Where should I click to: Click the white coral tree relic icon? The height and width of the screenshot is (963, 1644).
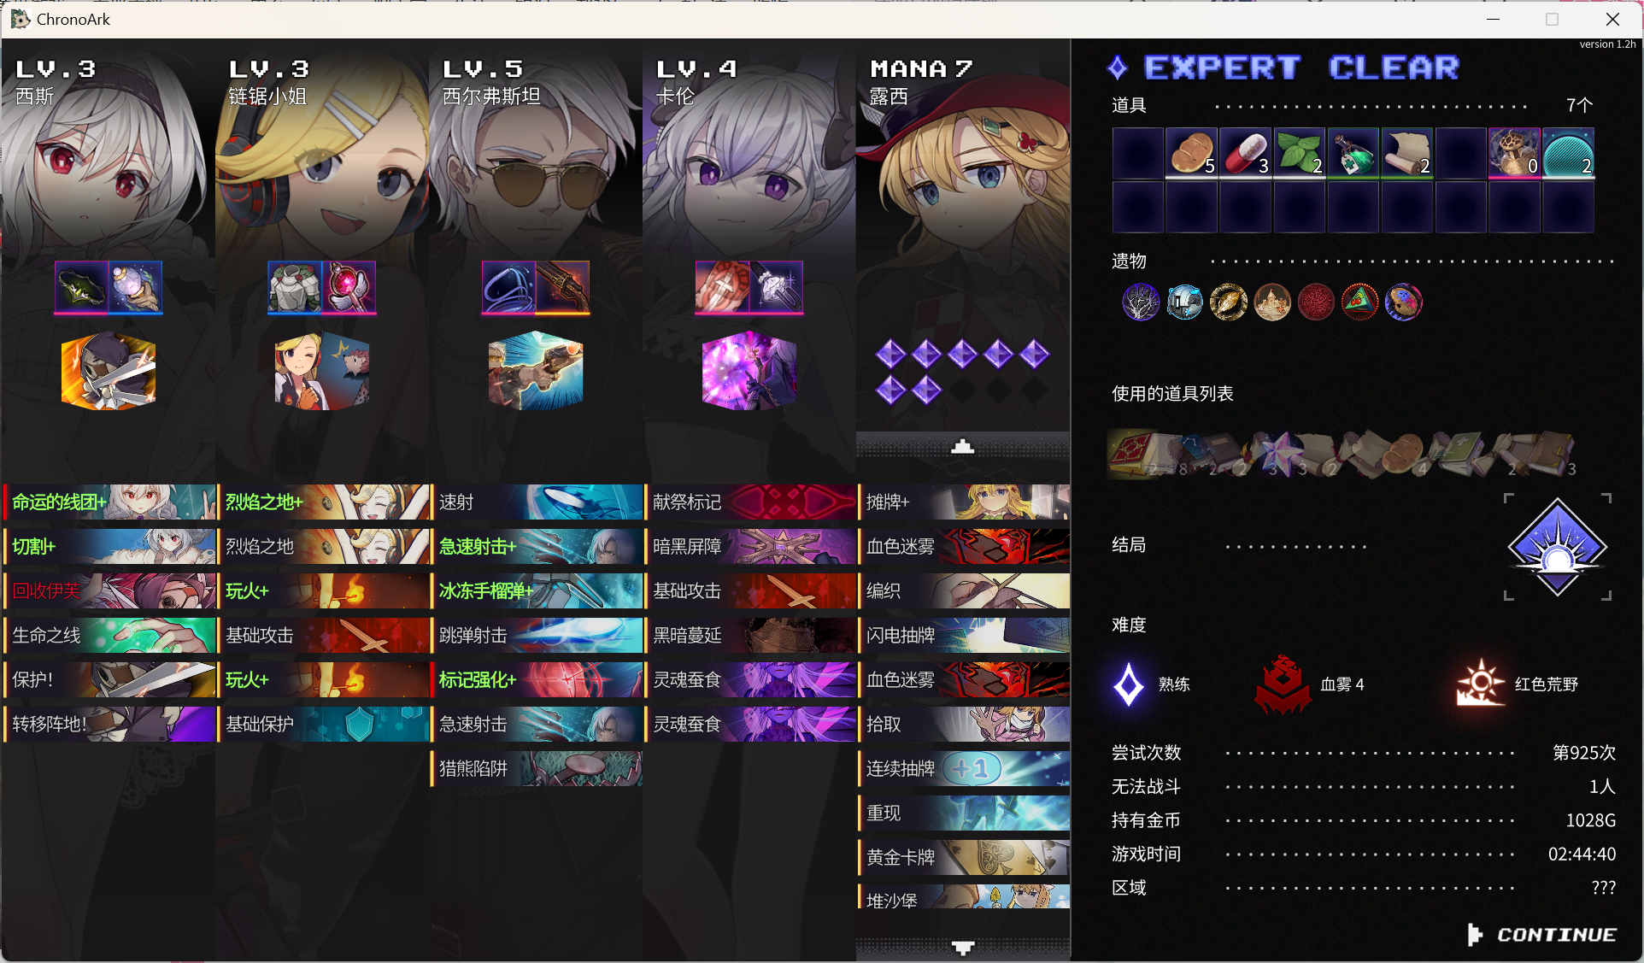point(1141,302)
